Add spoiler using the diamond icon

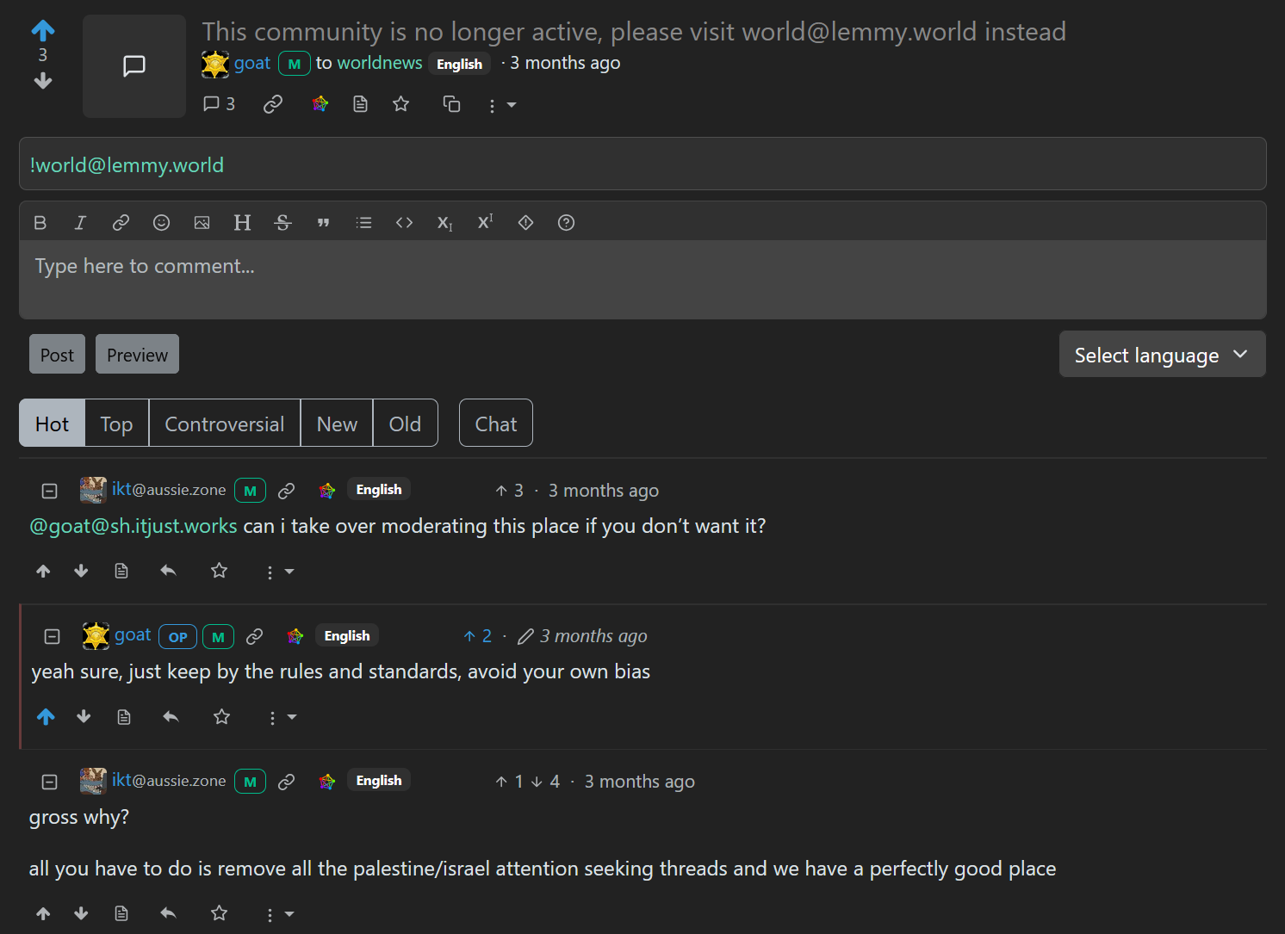click(525, 223)
